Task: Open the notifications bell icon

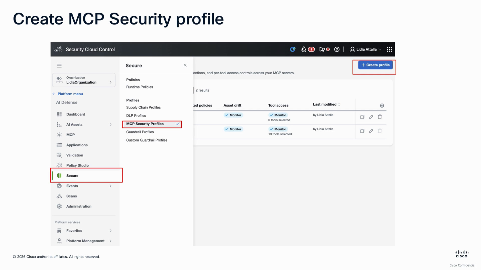Action: coord(304,49)
